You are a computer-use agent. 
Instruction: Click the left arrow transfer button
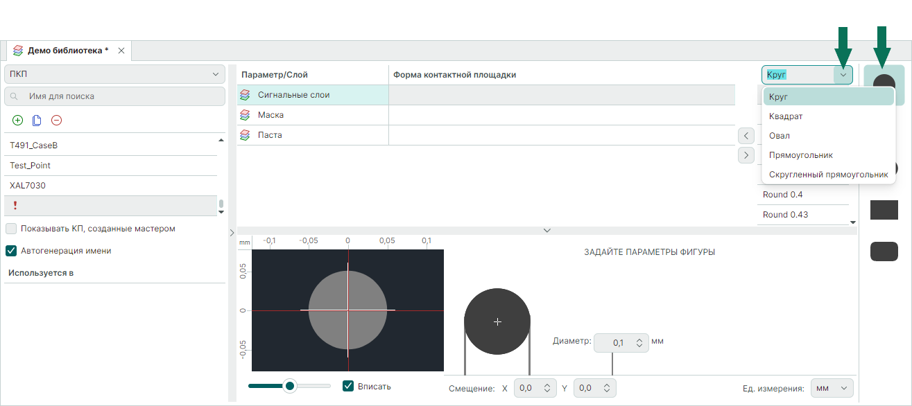746,135
